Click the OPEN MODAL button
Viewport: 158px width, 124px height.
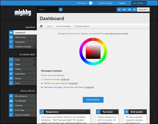[93, 100]
